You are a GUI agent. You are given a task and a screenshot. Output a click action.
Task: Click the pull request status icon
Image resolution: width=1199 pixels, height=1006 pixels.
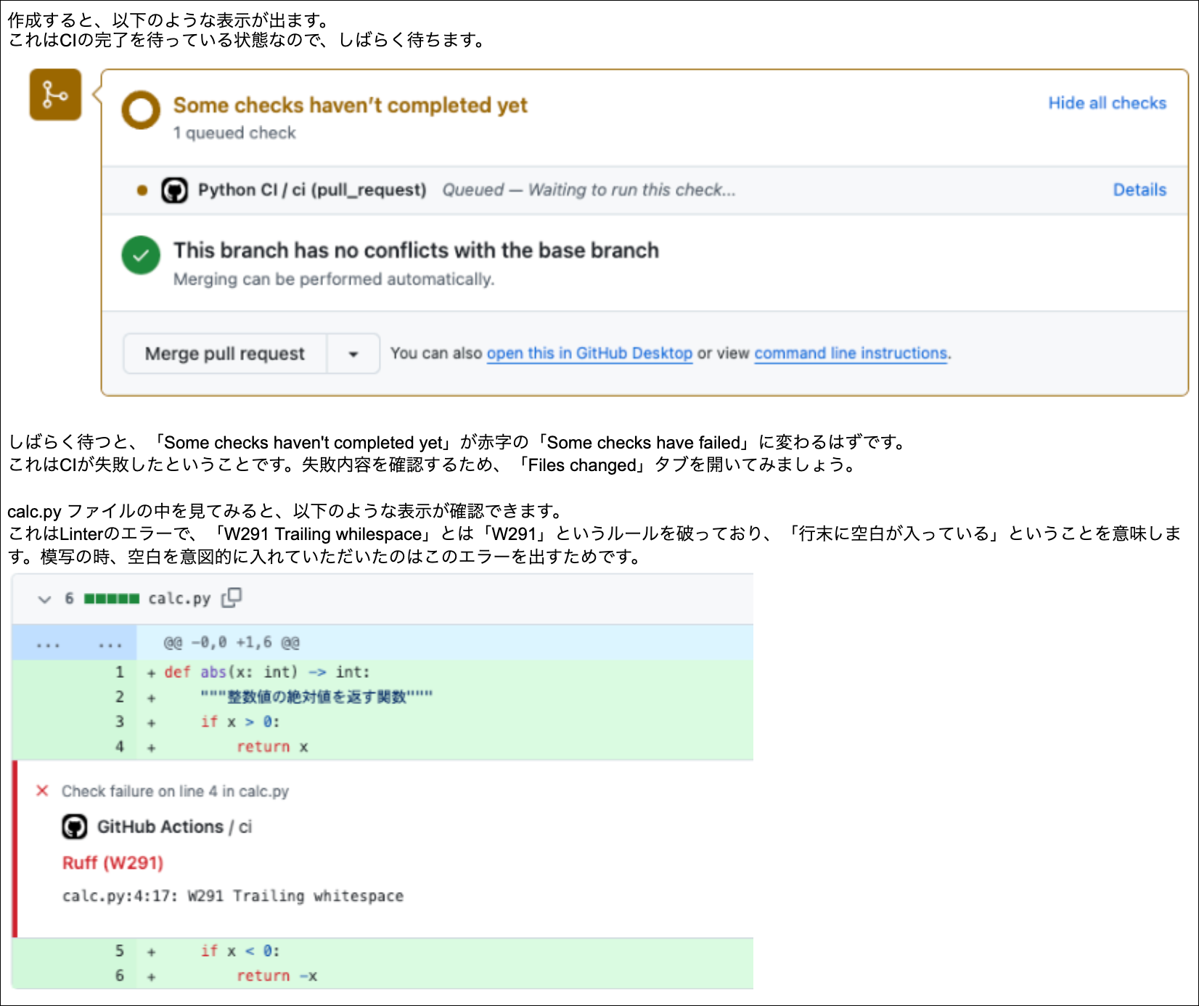point(54,95)
